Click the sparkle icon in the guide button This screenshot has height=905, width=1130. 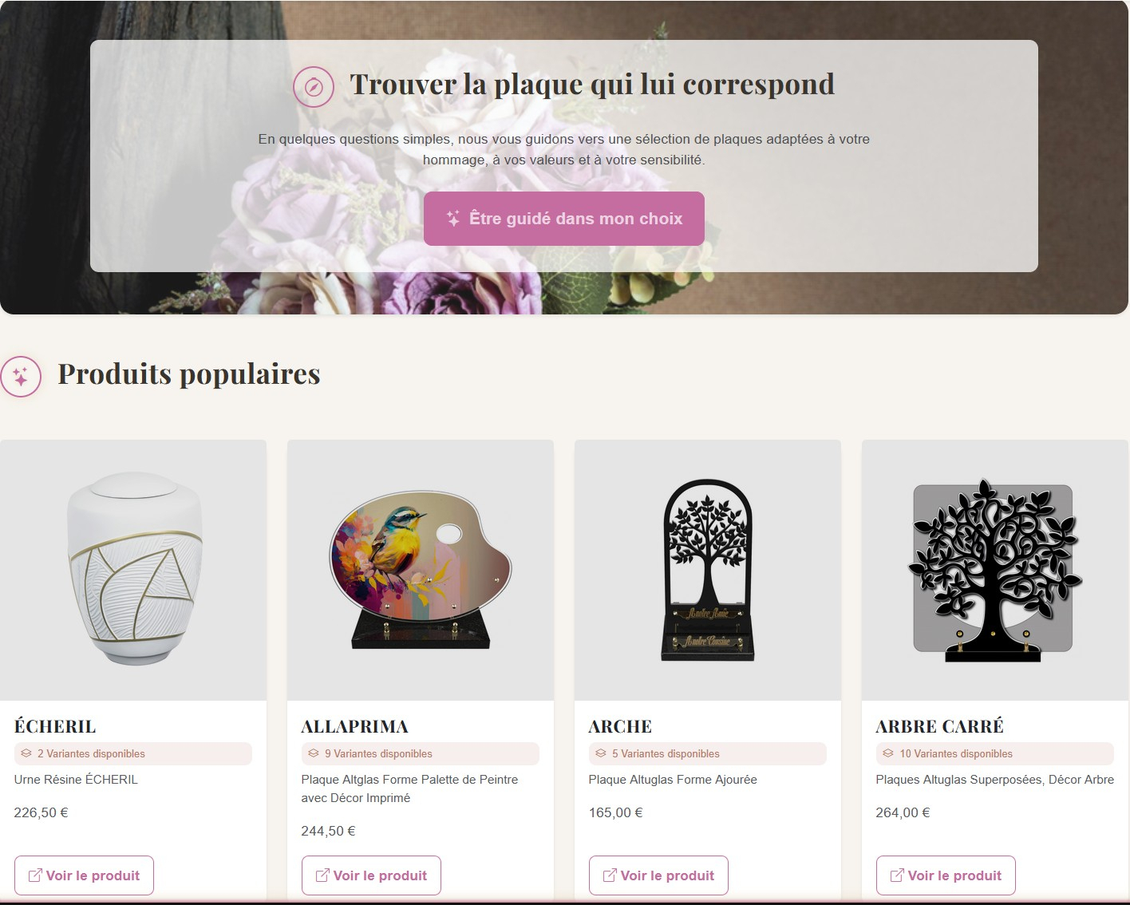[x=453, y=219]
